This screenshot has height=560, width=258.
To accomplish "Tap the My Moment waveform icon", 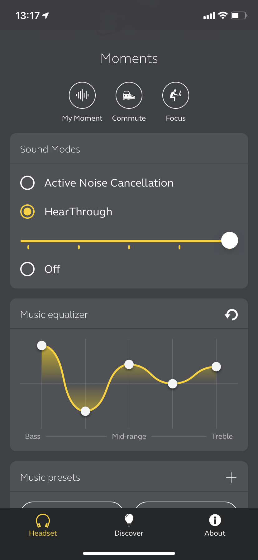I will 82,95.
